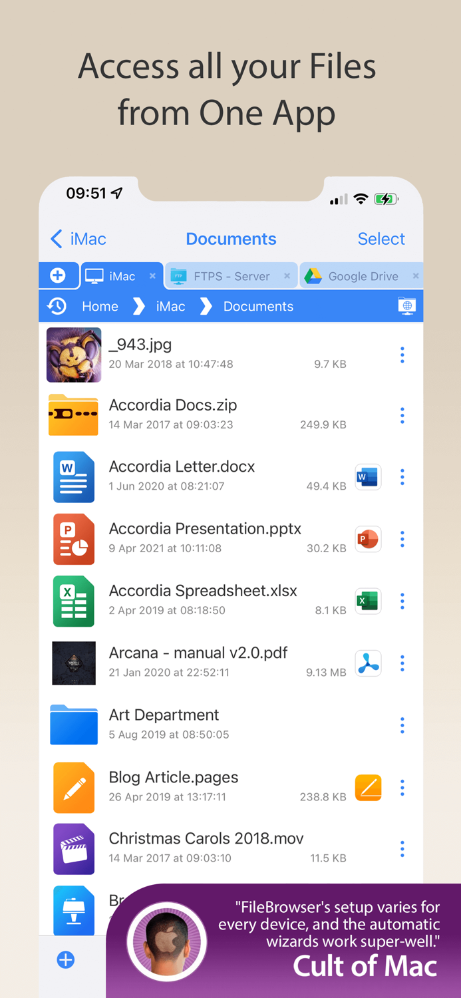Select Accordia Spreadsheet.xlsx file name
The width and height of the screenshot is (461, 998).
click(203, 590)
